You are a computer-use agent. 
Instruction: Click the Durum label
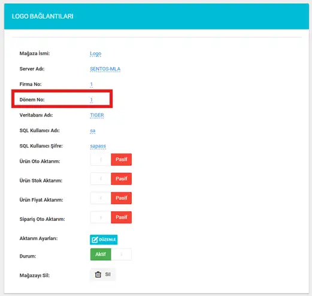(28, 256)
